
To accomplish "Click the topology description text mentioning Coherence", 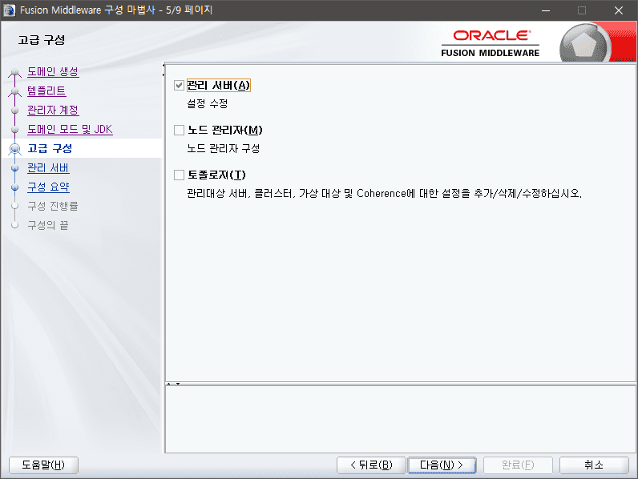I will (x=384, y=193).
